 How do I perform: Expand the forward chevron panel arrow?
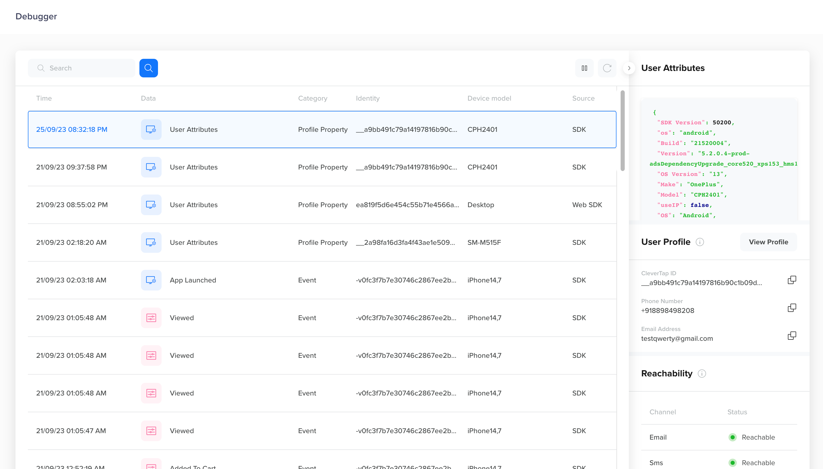coord(629,68)
